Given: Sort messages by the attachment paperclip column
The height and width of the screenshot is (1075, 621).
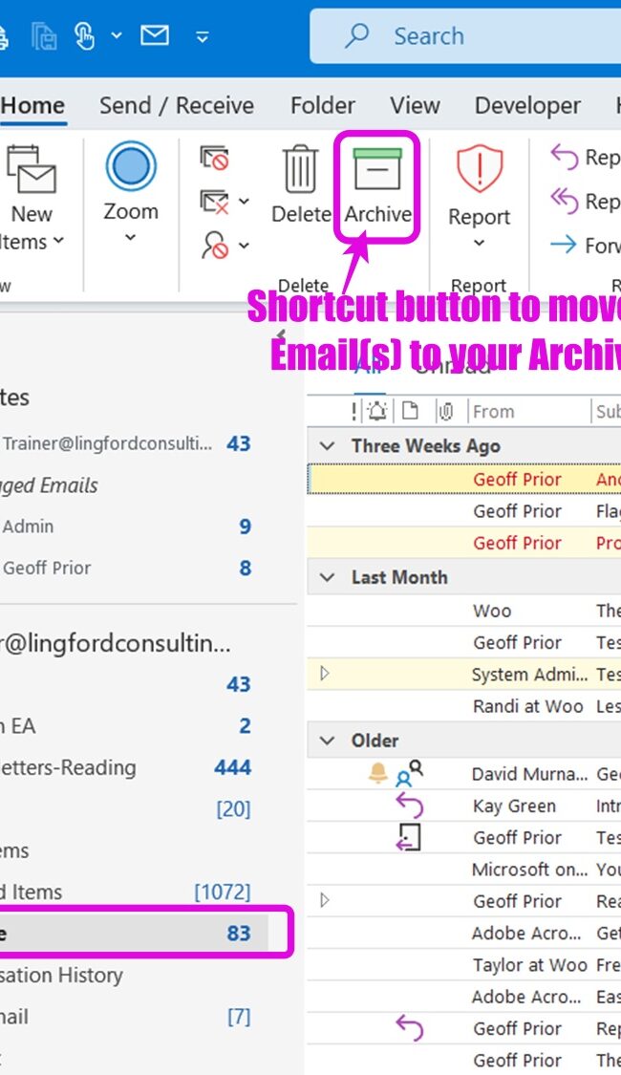Looking at the screenshot, I should (445, 412).
